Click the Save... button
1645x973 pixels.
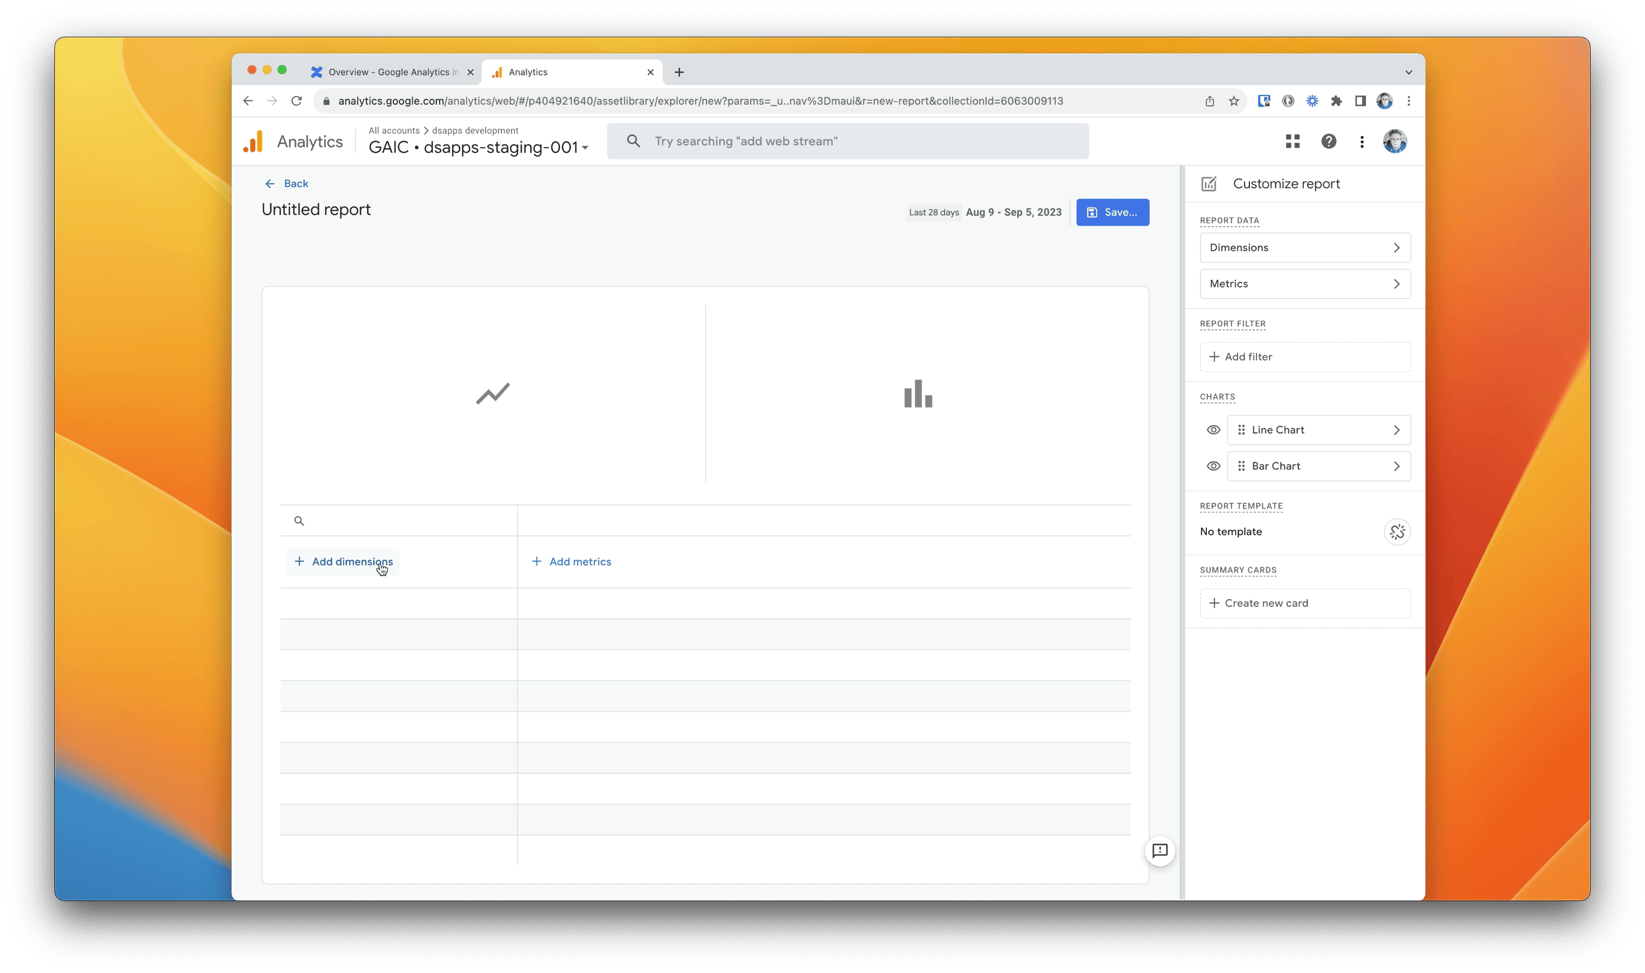pyautogui.click(x=1112, y=212)
